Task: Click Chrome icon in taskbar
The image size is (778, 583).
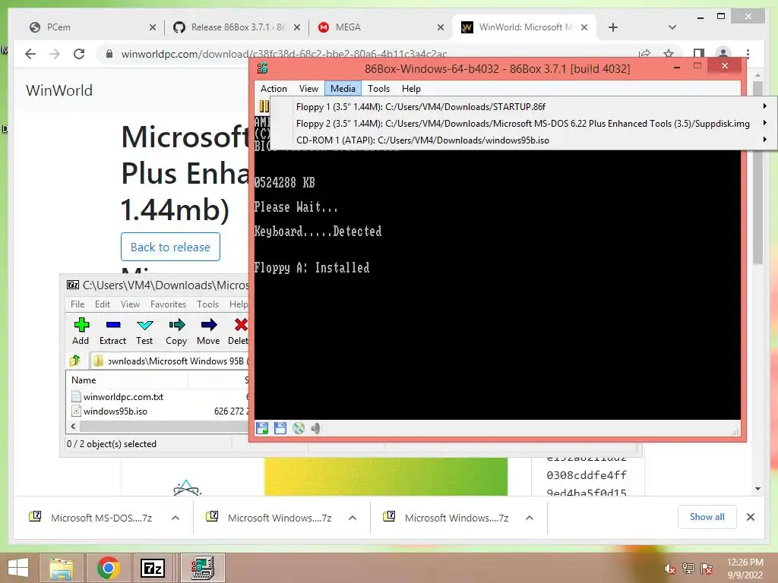Action: pos(108,568)
